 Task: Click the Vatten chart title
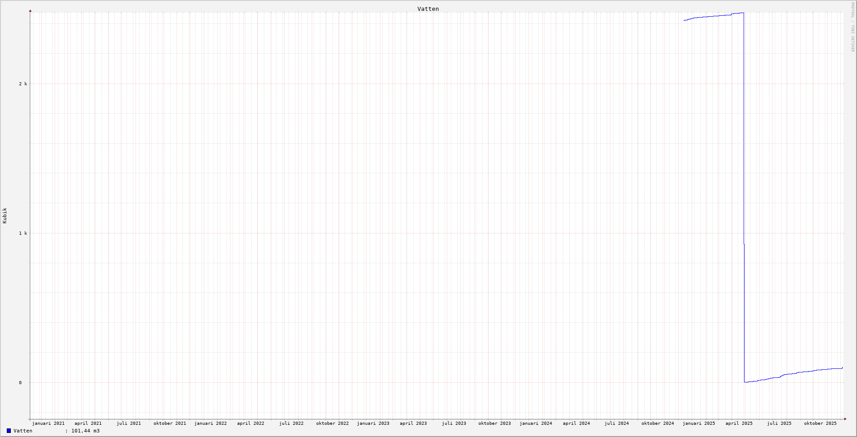(x=428, y=9)
